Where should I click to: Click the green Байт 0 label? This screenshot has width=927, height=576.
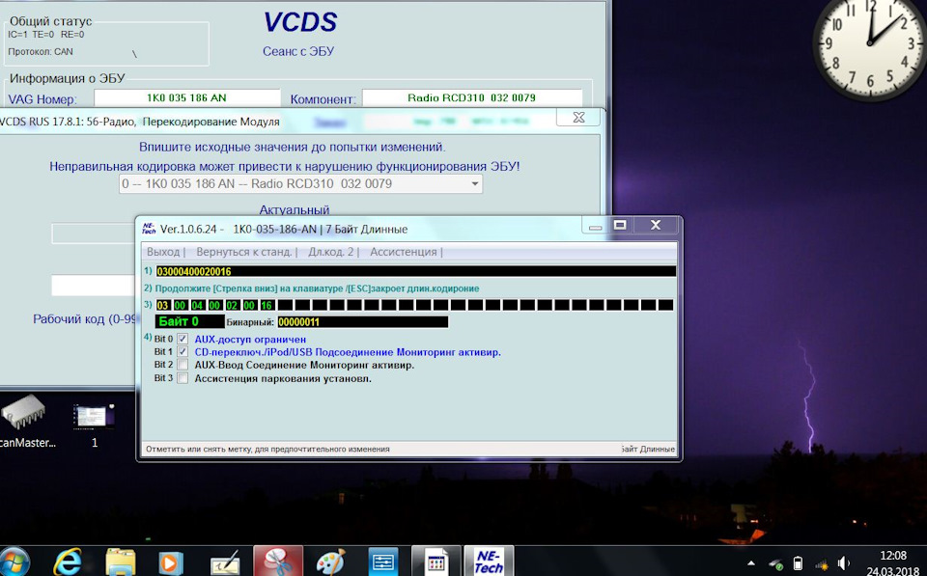[190, 321]
